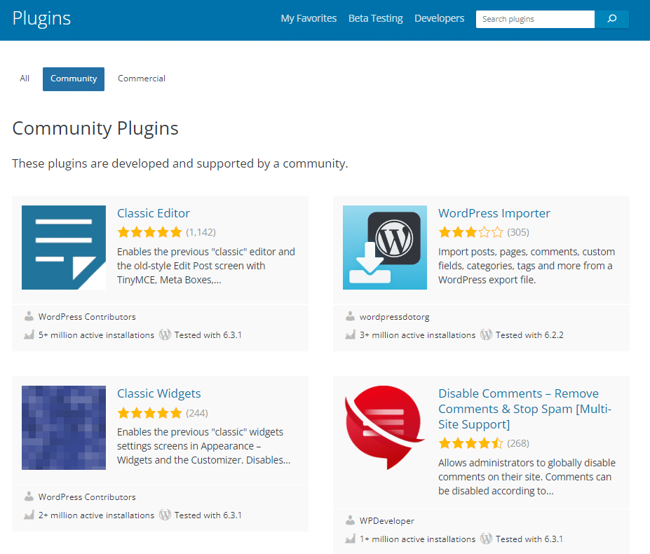Click WordPress Contributors in Classic Widgets card
Image resolution: width=650 pixels, height=554 pixels.
87,496
